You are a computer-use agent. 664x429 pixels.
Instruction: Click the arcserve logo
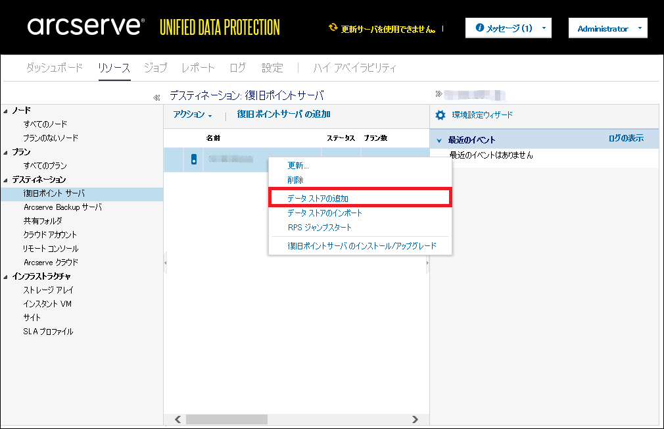point(86,26)
